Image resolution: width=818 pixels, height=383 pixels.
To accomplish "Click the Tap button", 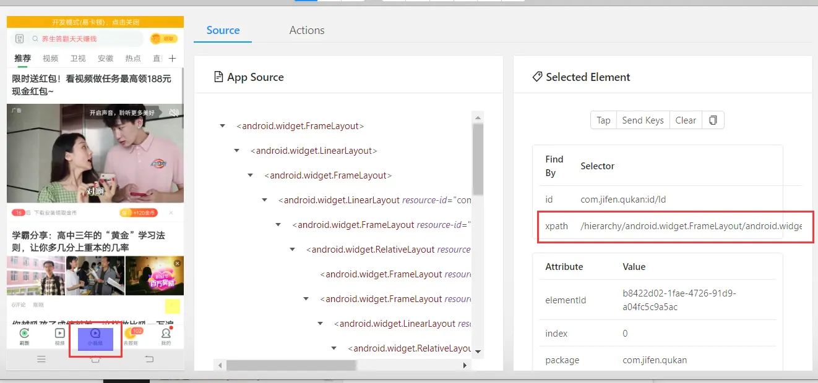I will point(603,120).
